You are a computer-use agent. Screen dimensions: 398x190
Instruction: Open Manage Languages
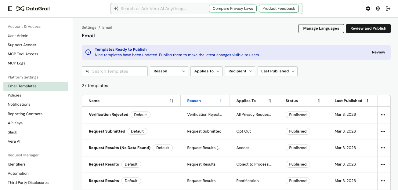coord(321,28)
